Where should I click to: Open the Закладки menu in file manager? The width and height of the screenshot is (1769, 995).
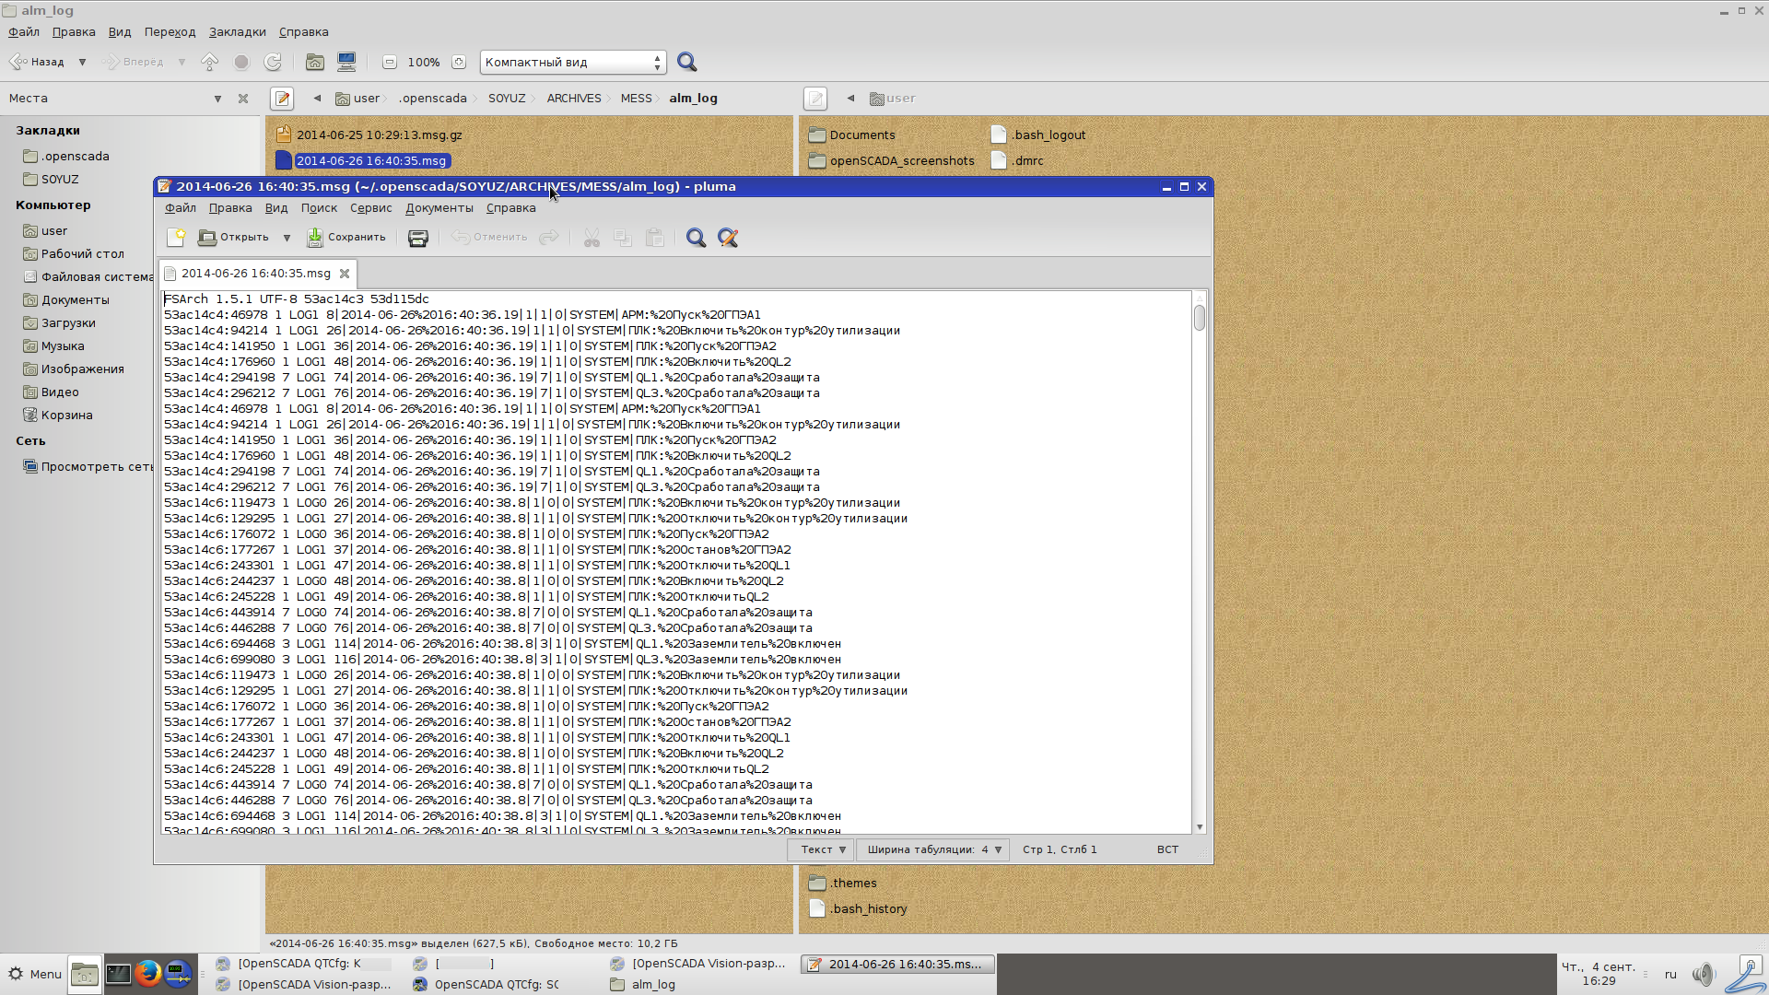click(x=237, y=32)
